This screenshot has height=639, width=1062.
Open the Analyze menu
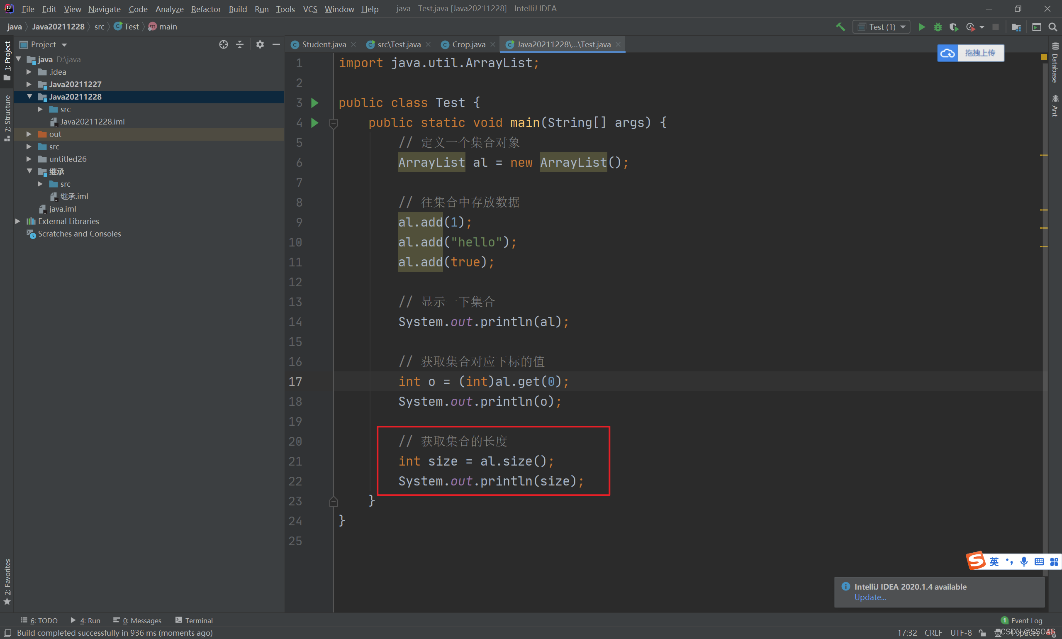tap(169, 9)
